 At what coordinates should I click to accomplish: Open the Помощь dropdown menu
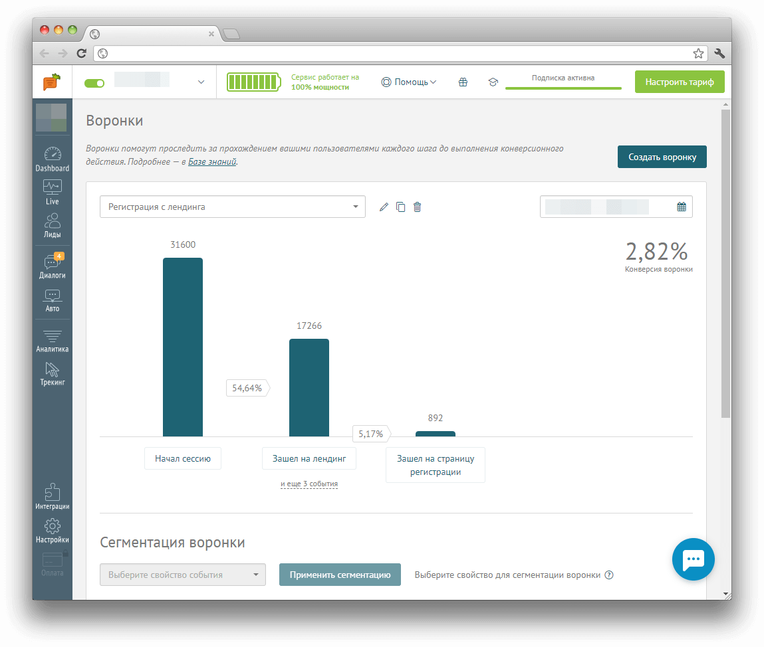point(409,82)
